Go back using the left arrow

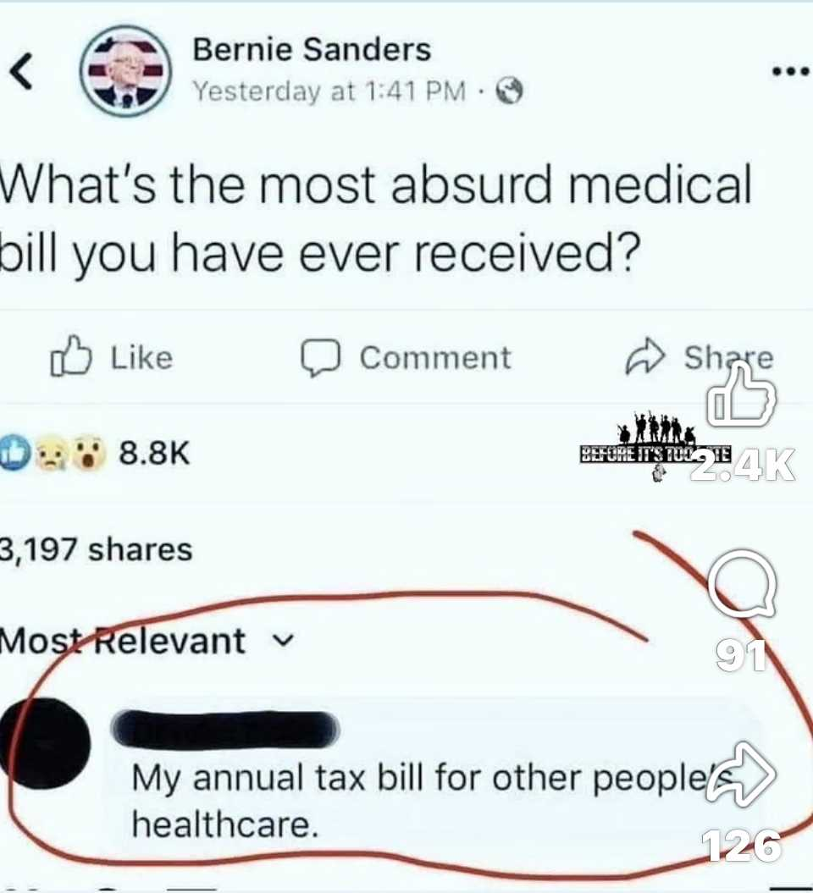(x=21, y=72)
